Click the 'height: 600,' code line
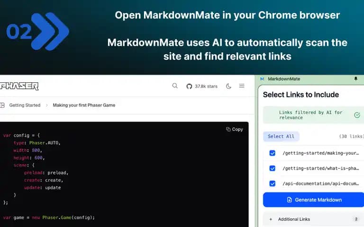Screen dimensions: 364x227 [29, 158]
